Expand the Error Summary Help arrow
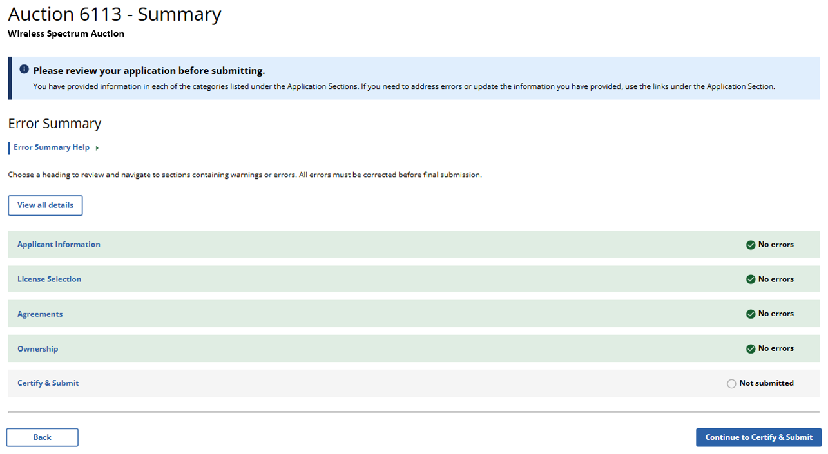 (x=97, y=148)
